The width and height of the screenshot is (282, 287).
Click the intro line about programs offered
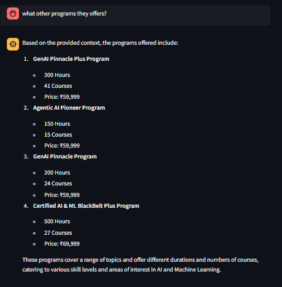coord(100,43)
